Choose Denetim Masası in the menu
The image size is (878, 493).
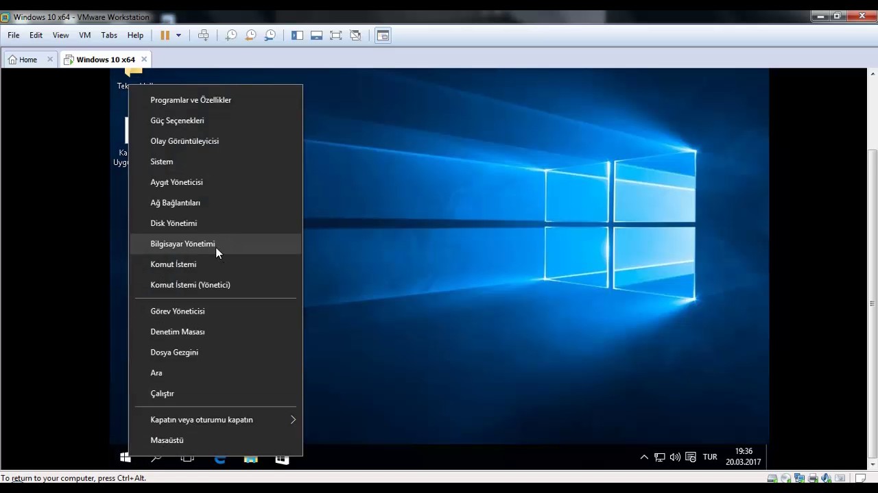point(215,331)
